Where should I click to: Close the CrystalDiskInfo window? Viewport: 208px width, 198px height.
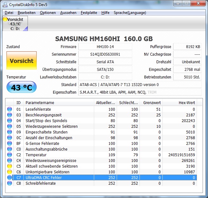click(198, 3)
